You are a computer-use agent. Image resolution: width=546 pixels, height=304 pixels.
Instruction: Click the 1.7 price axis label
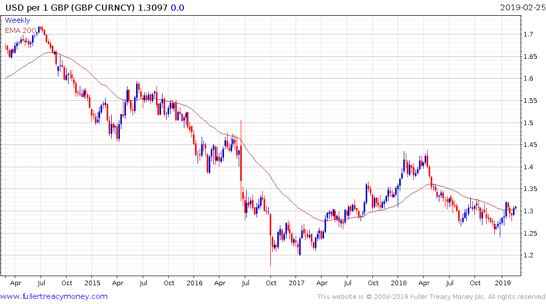tap(528, 34)
